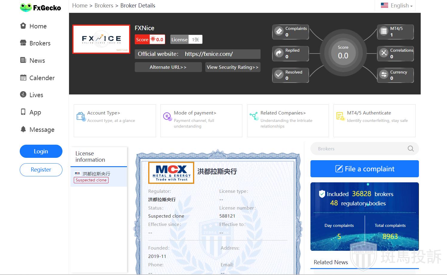Click the Replied arrow icon

click(x=279, y=53)
